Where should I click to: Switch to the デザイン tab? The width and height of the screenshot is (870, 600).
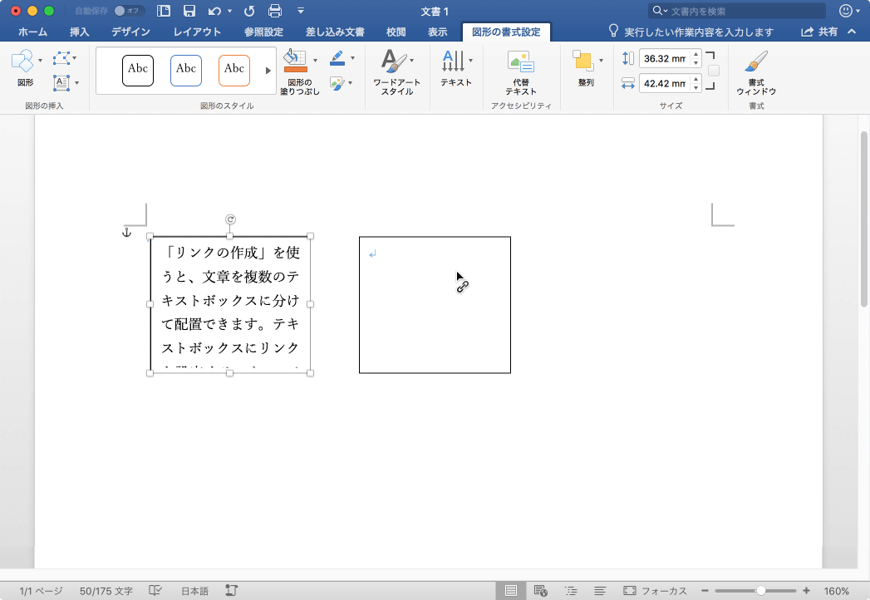(131, 32)
